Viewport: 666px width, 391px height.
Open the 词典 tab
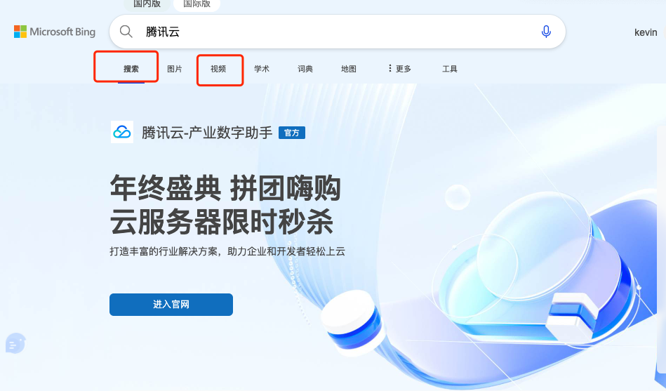pos(305,69)
